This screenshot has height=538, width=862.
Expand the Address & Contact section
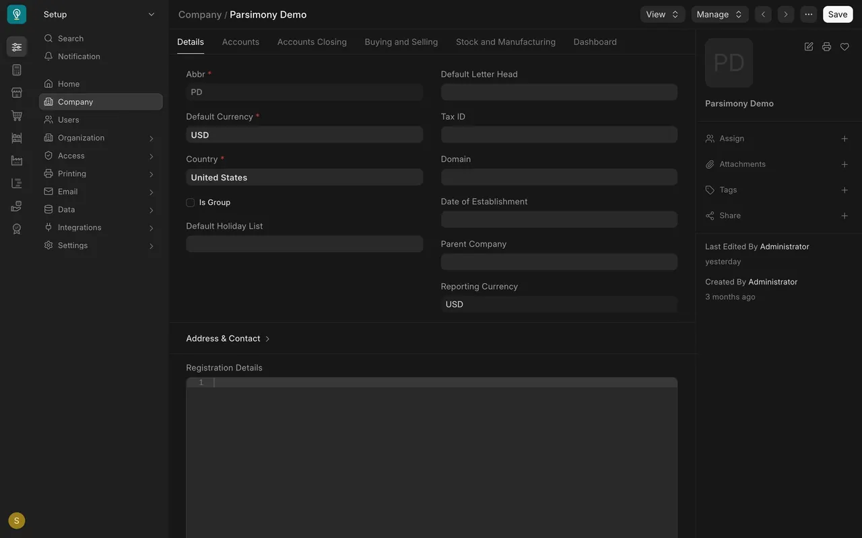[x=228, y=338]
